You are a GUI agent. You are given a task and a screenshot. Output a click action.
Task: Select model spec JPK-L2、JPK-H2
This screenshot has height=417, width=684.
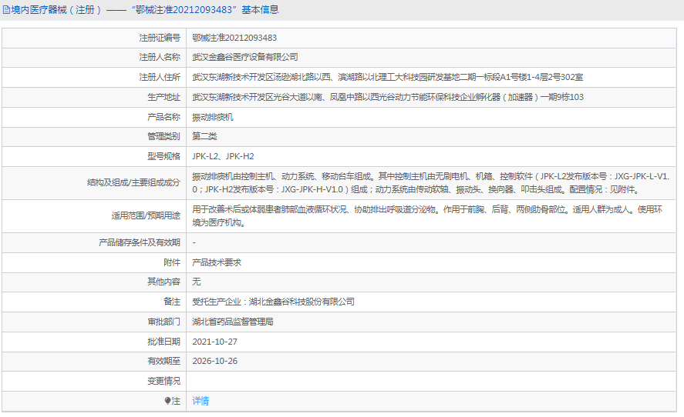[x=223, y=156]
